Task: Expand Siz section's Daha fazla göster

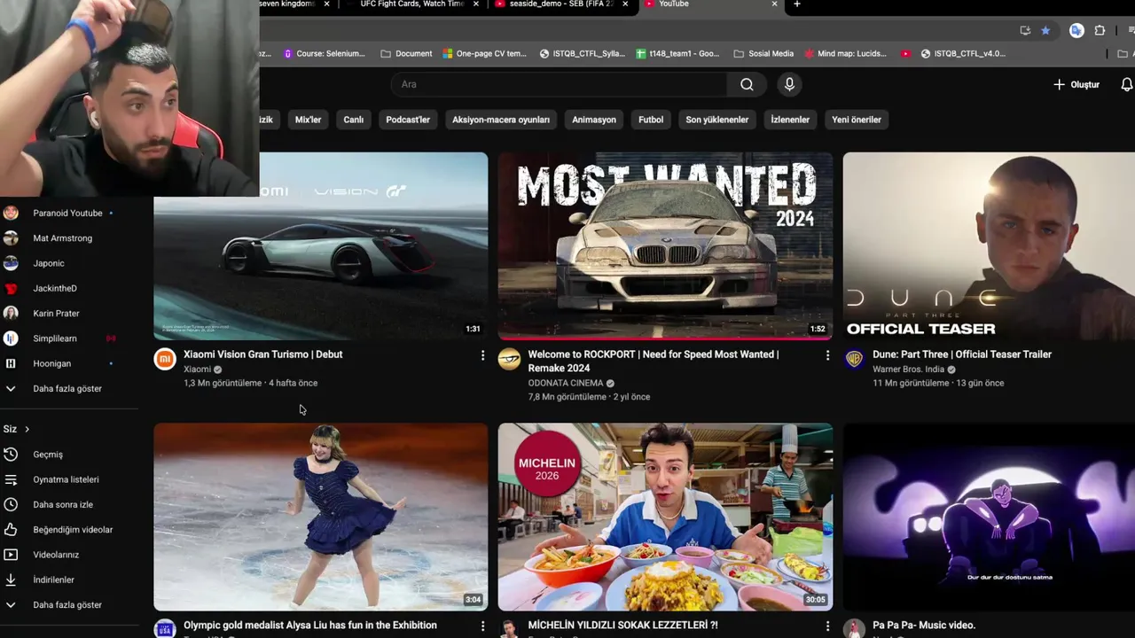Action: 69,605
